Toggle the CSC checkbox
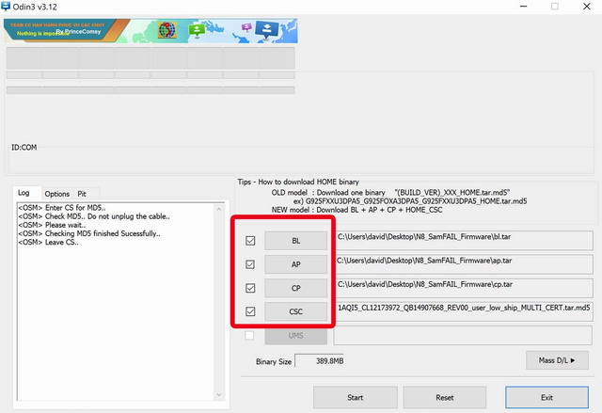 point(250,311)
